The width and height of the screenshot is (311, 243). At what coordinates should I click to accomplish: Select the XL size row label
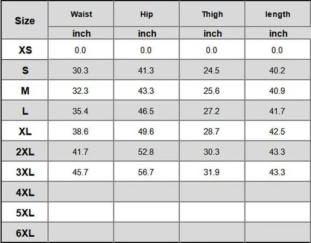(25, 132)
